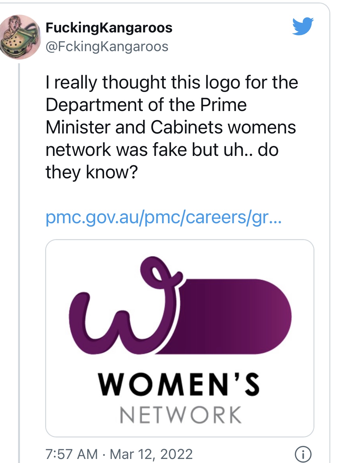Click the blue Twitter bird icon
Image resolution: width=349 pixels, height=463 pixels.
tap(303, 26)
